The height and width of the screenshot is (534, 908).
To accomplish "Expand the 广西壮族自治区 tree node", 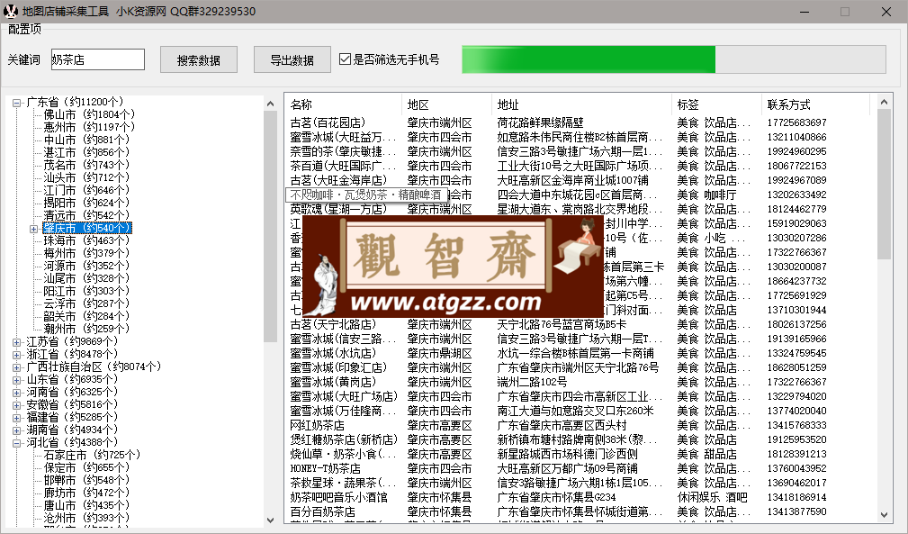I will [17, 367].
